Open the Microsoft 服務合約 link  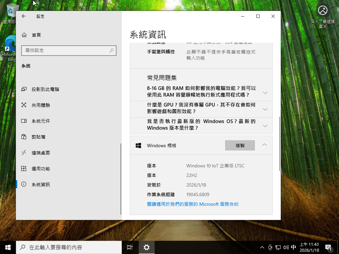(192, 204)
